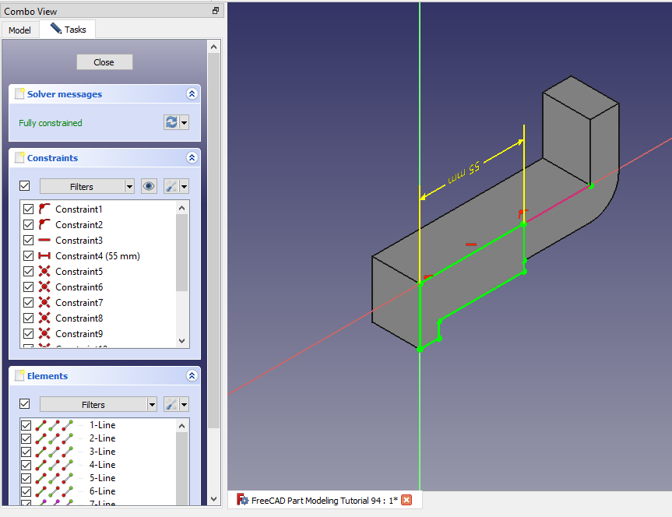Select the Tasks tab
This screenshot has height=517, width=672.
click(68, 30)
